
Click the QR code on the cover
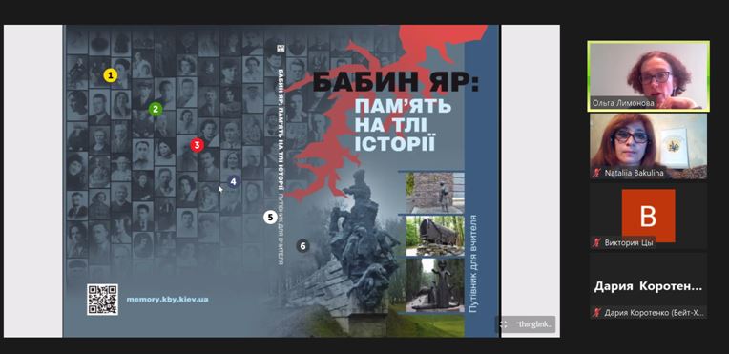[102, 299]
